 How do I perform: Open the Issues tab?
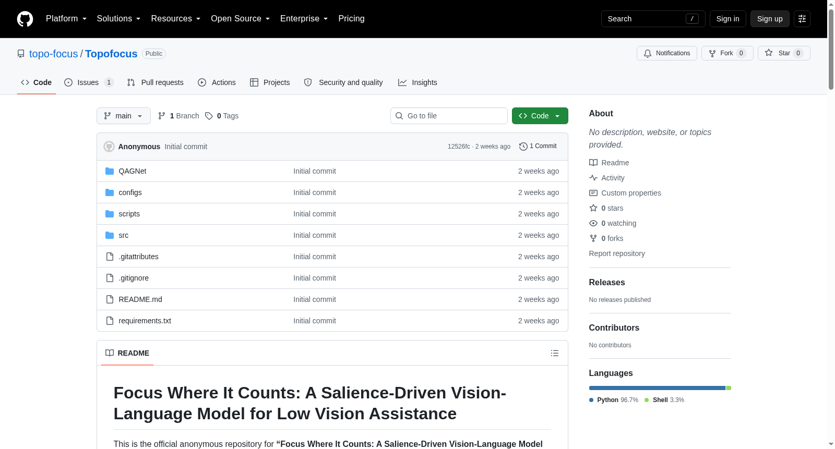coord(89,82)
